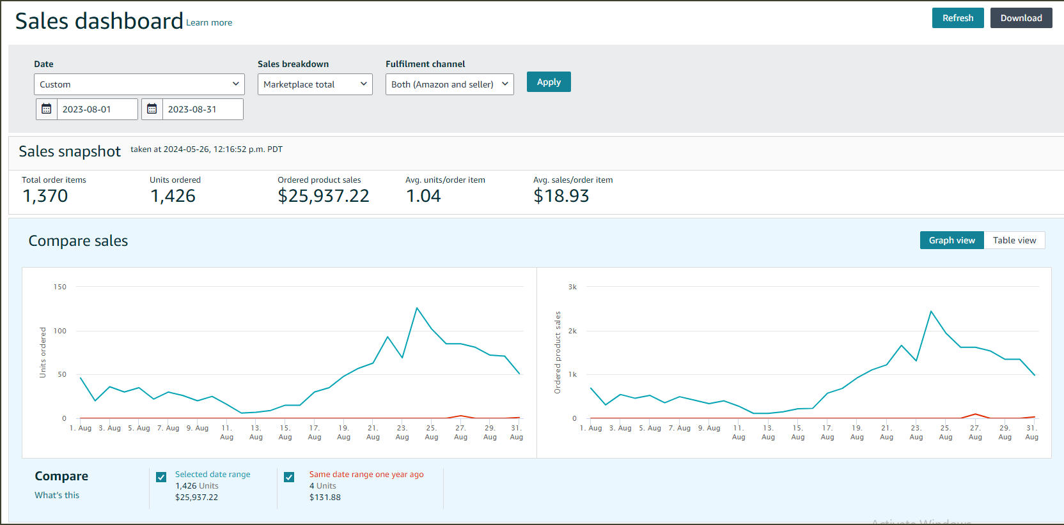Expand the Date range dropdown set to Custom

(139, 84)
